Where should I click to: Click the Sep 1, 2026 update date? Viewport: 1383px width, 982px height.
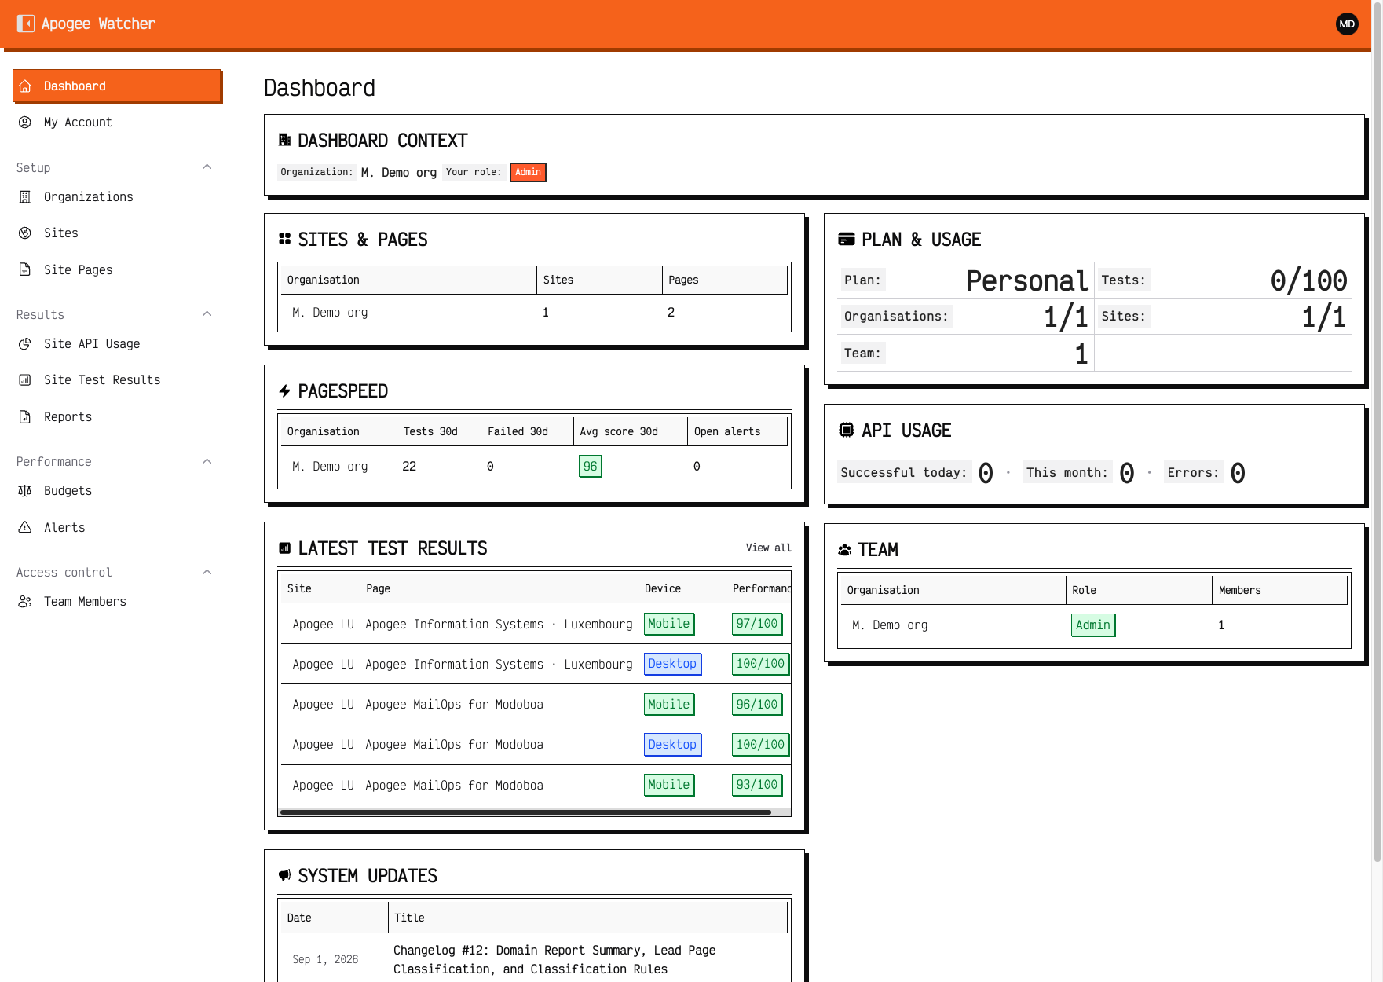pyautogui.click(x=325, y=960)
